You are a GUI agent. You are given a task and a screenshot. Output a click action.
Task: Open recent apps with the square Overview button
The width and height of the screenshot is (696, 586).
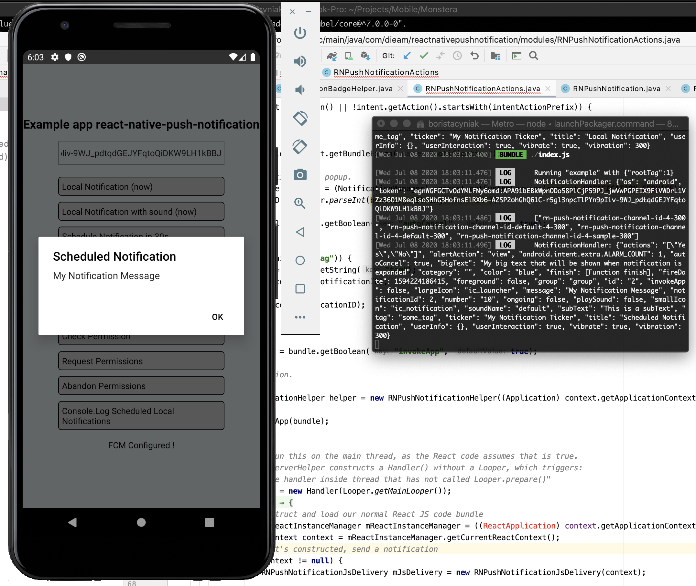pyautogui.click(x=300, y=289)
